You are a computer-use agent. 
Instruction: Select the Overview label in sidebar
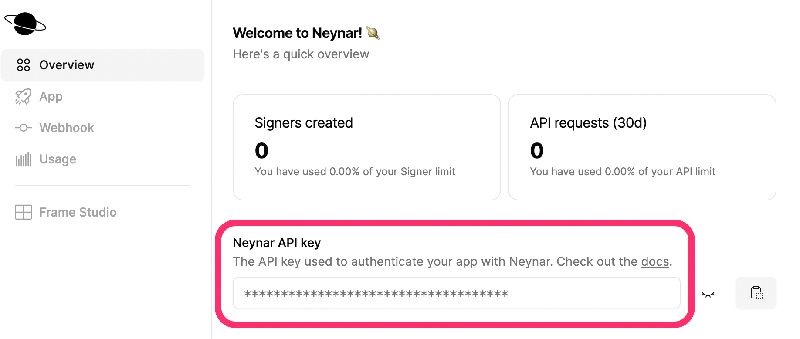tap(67, 65)
